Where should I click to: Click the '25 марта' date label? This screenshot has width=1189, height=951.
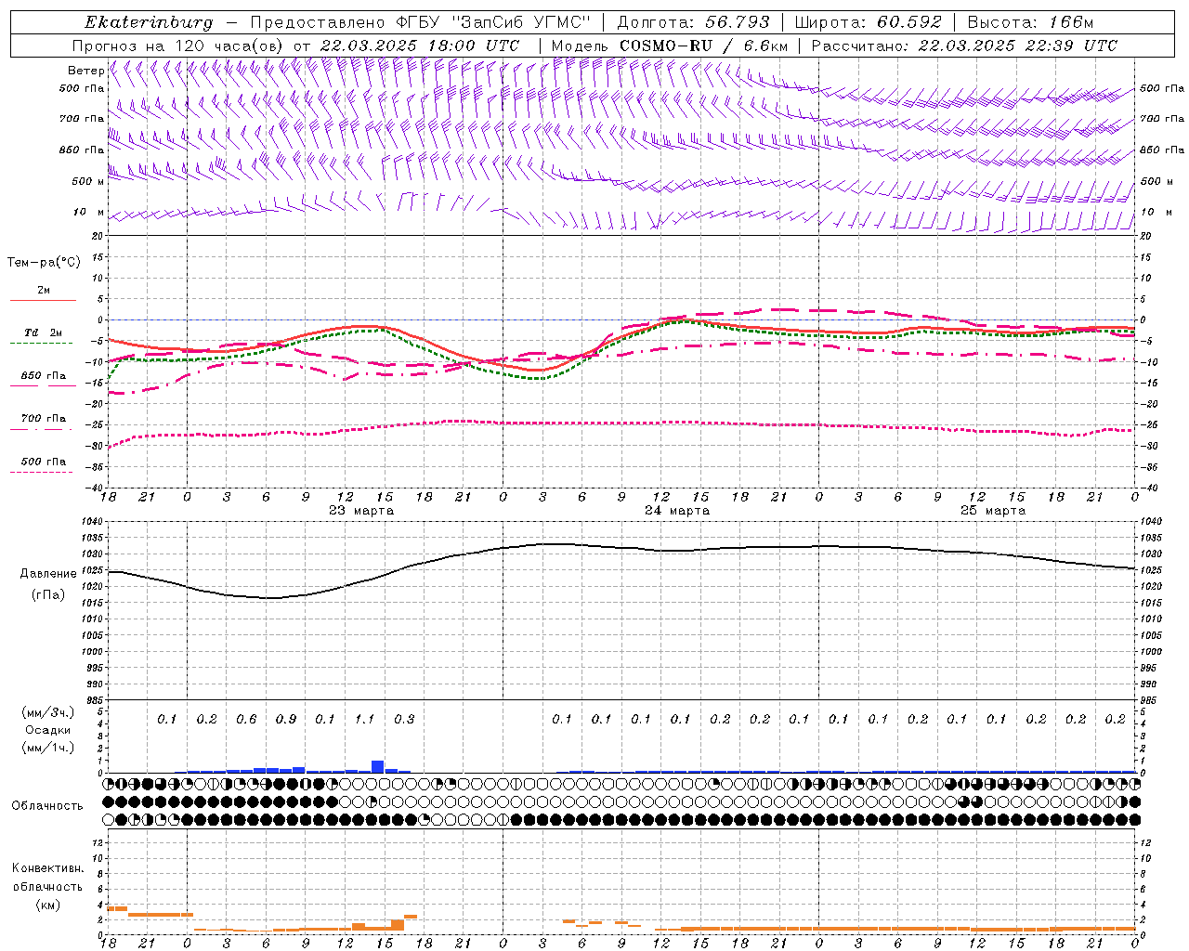click(993, 511)
